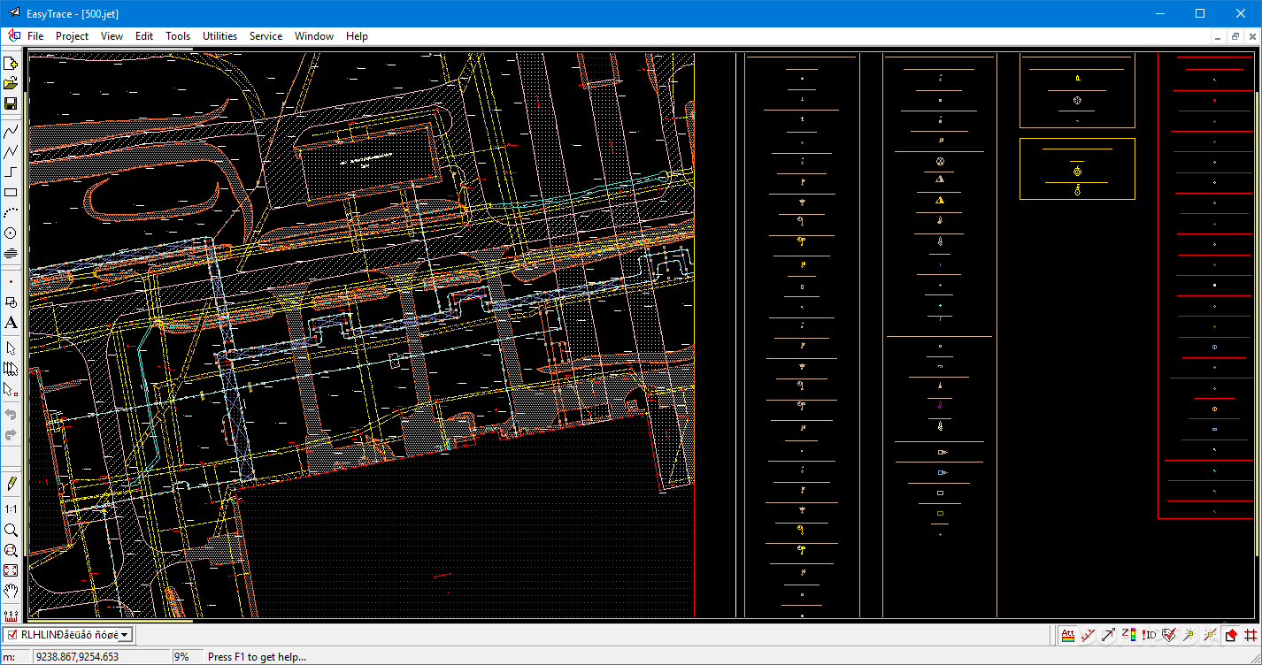Open the Edit menu
The width and height of the screenshot is (1262, 665).
tap(144, 36)
